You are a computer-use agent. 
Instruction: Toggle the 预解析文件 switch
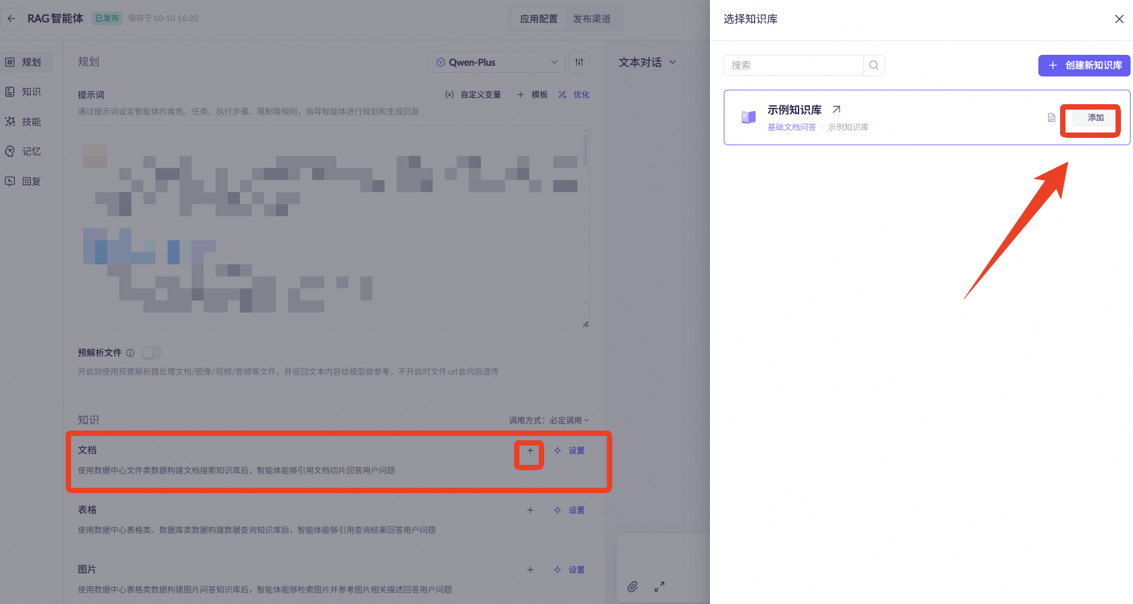click(x=152, y=353)
